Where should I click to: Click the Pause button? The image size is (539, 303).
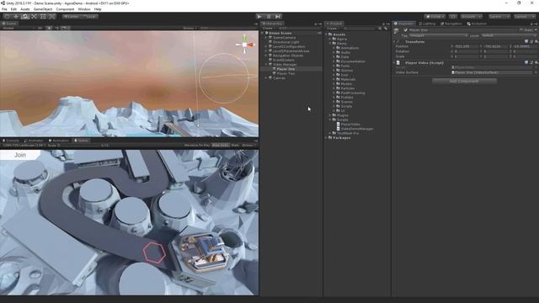(269, 17)
